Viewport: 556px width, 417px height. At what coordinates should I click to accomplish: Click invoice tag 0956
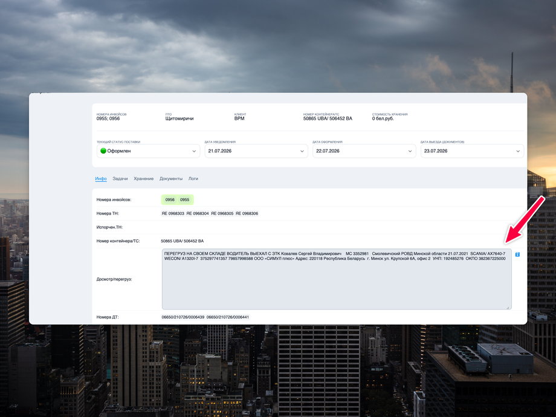(170, 199)
